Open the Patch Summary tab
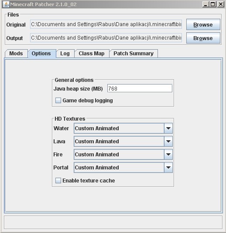The height and width of the screenshot is (233, 226). [x=134, y=54]
